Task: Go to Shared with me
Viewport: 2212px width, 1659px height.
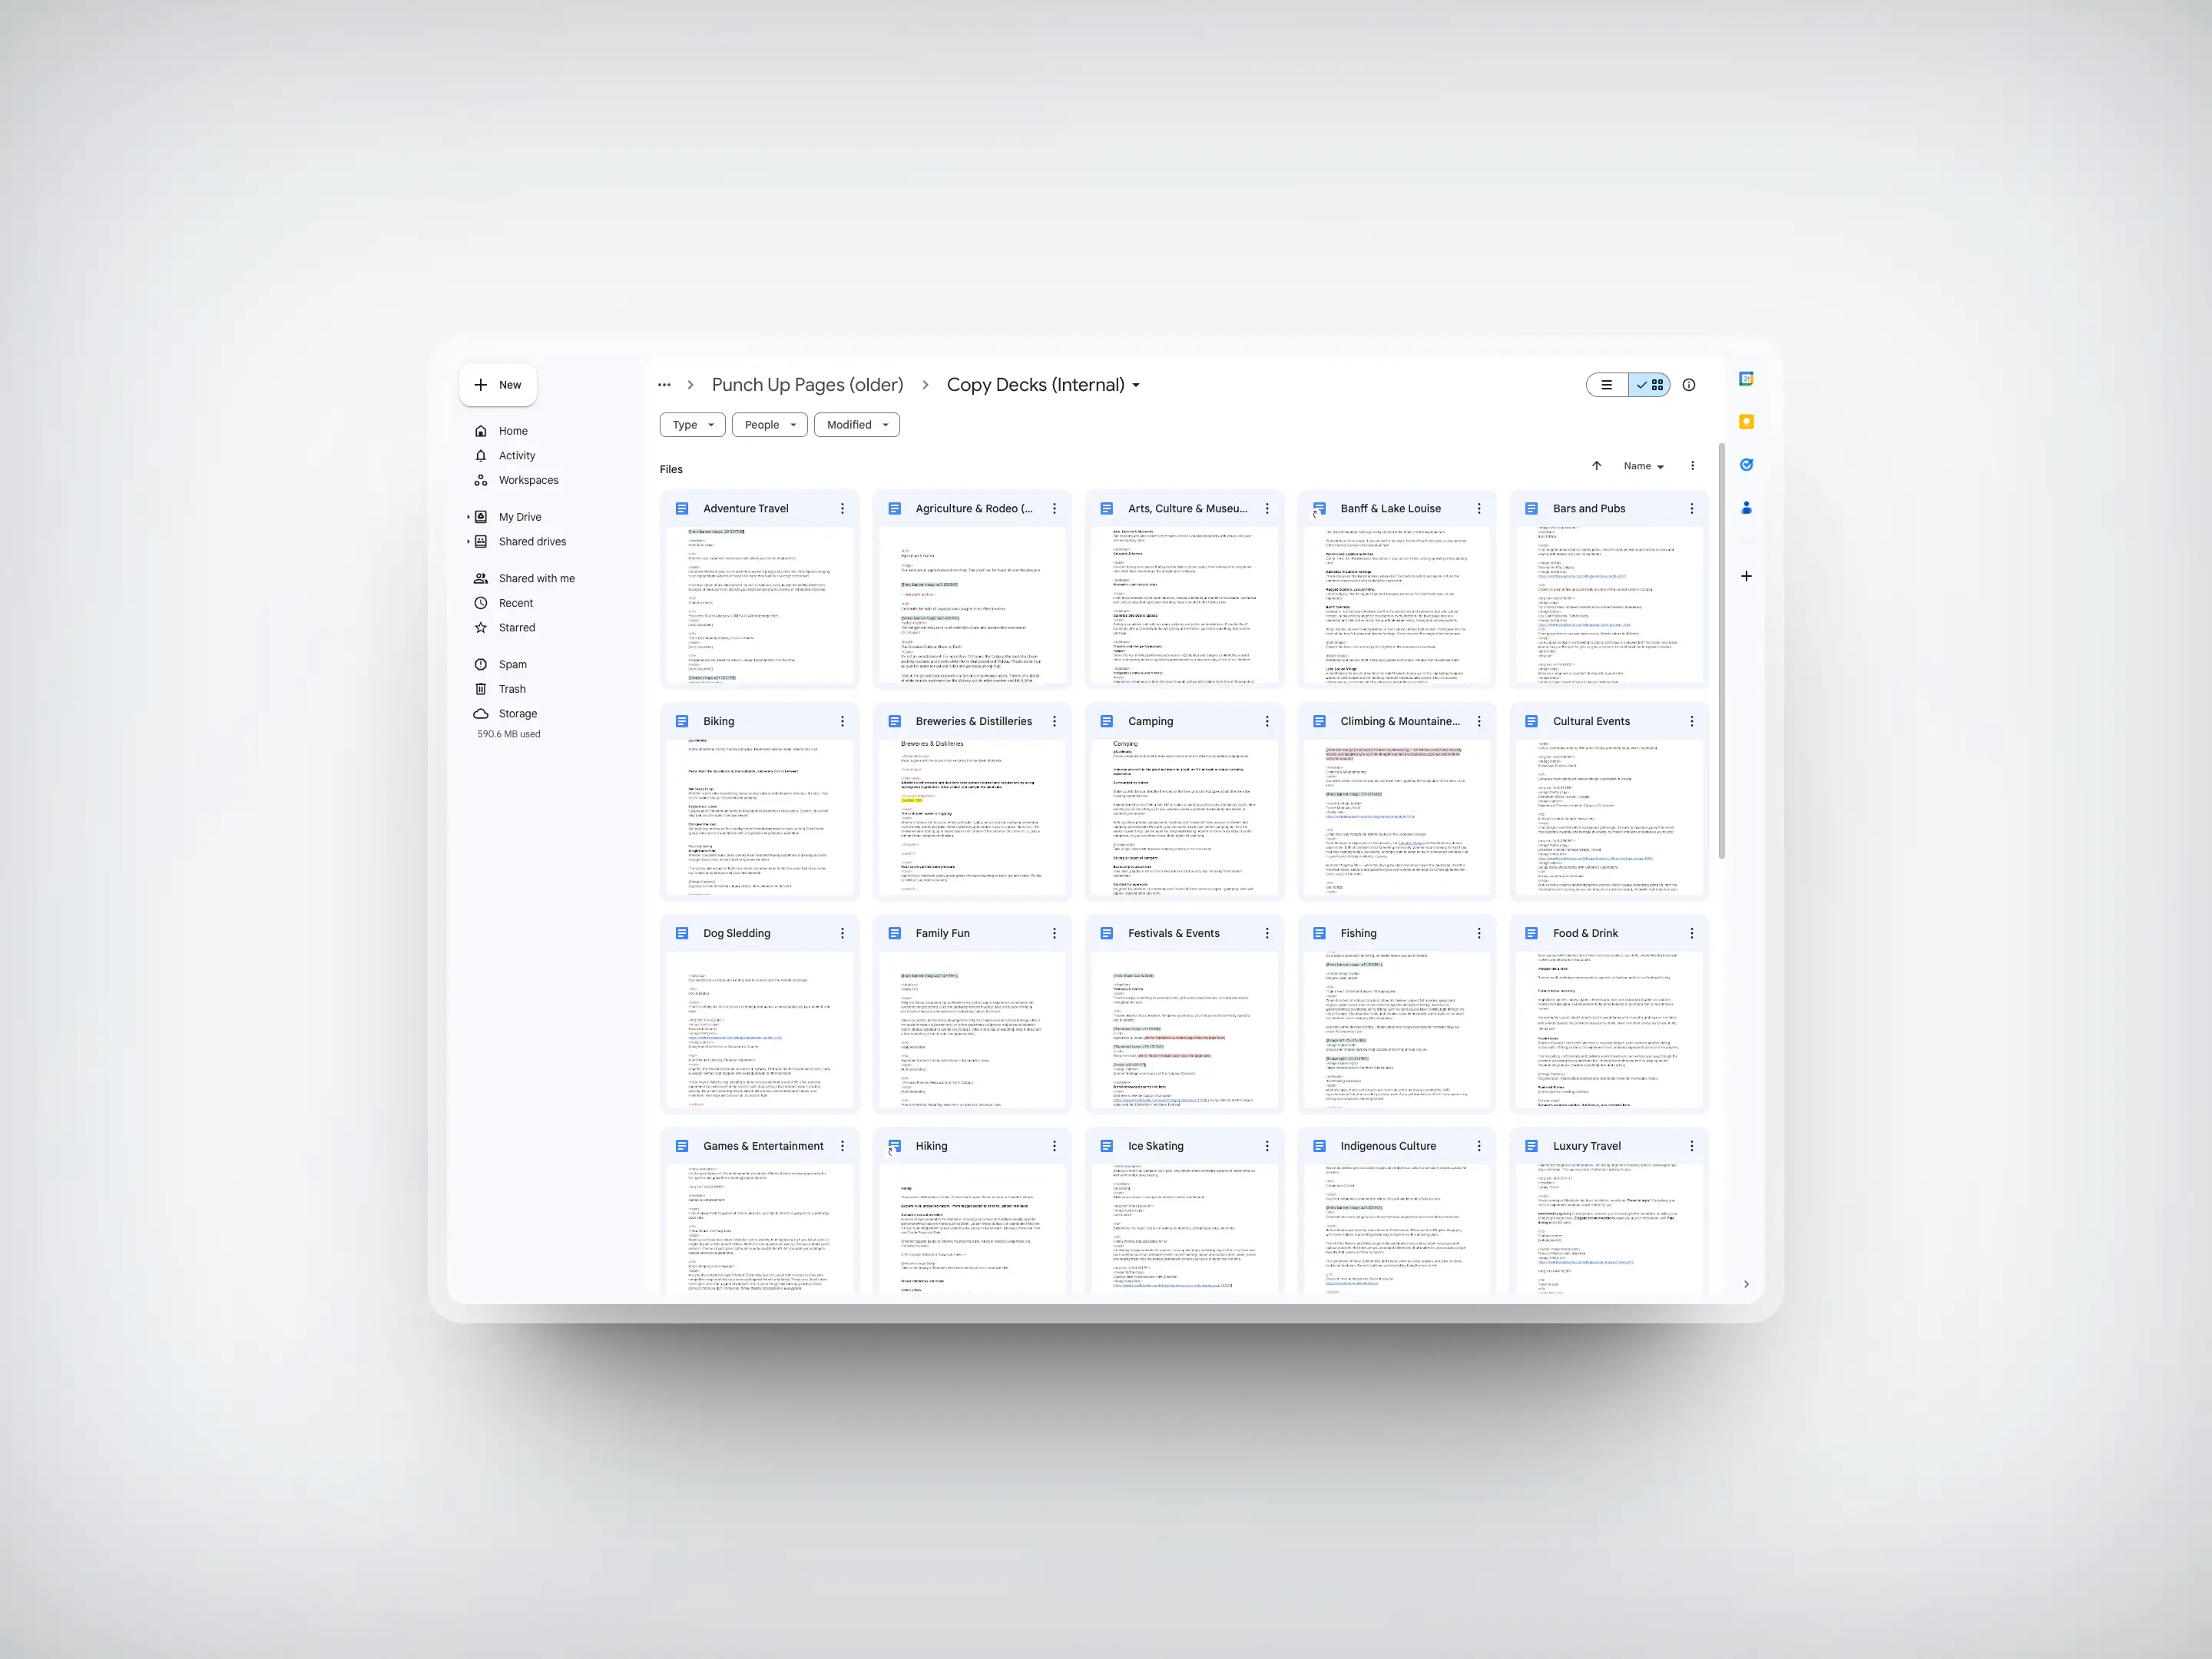Action: pyautogui.click(x=536, y=579)
